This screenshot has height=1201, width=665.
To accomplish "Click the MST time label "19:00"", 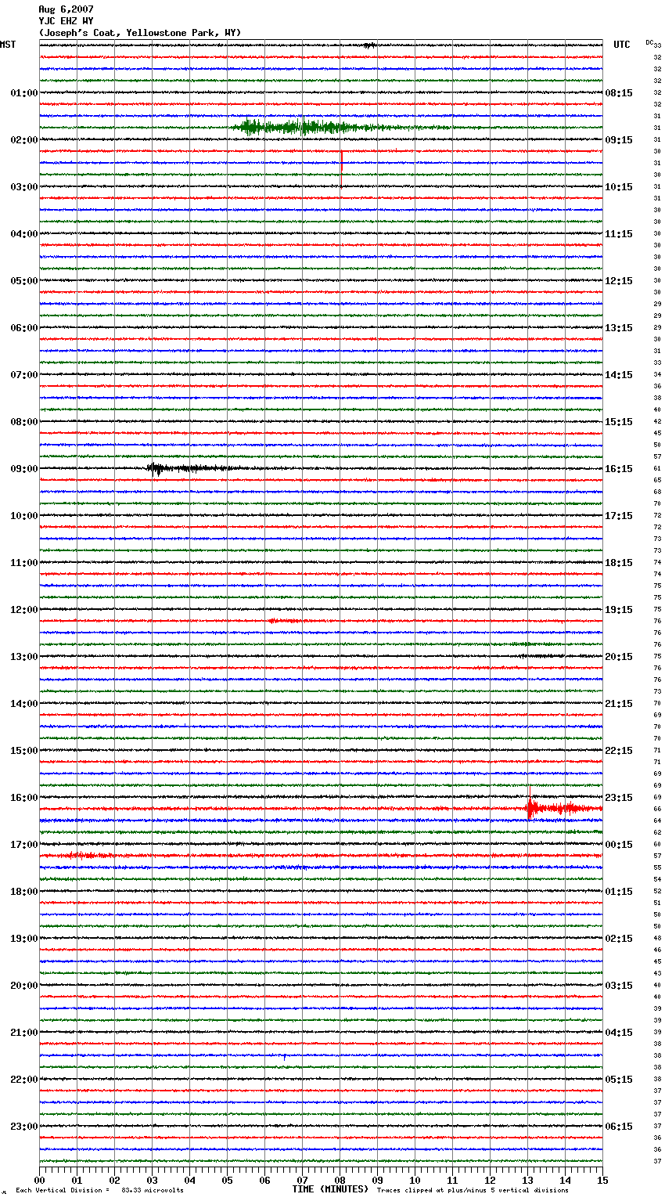I will tap(24, 939).
